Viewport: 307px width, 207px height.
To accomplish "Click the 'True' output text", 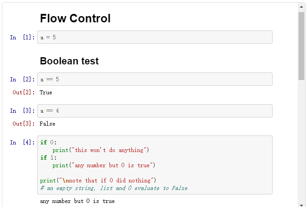I will (x=46, y=93).
